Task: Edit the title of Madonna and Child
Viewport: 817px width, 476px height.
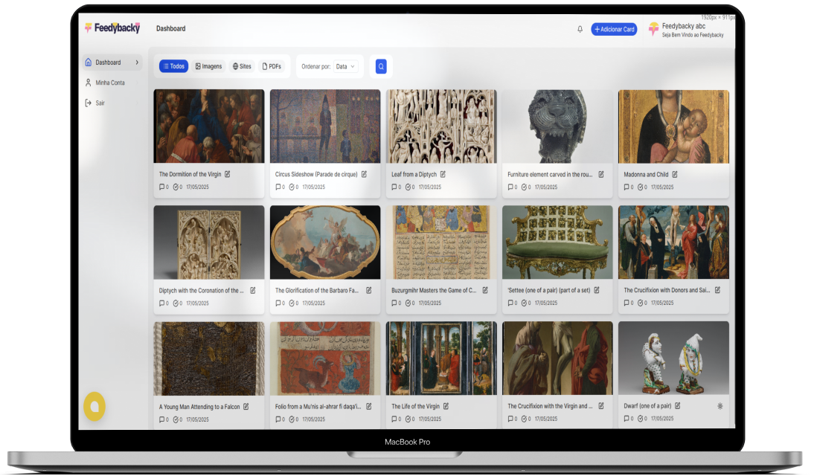Action: pyautogui.click(x=675, y=175)
